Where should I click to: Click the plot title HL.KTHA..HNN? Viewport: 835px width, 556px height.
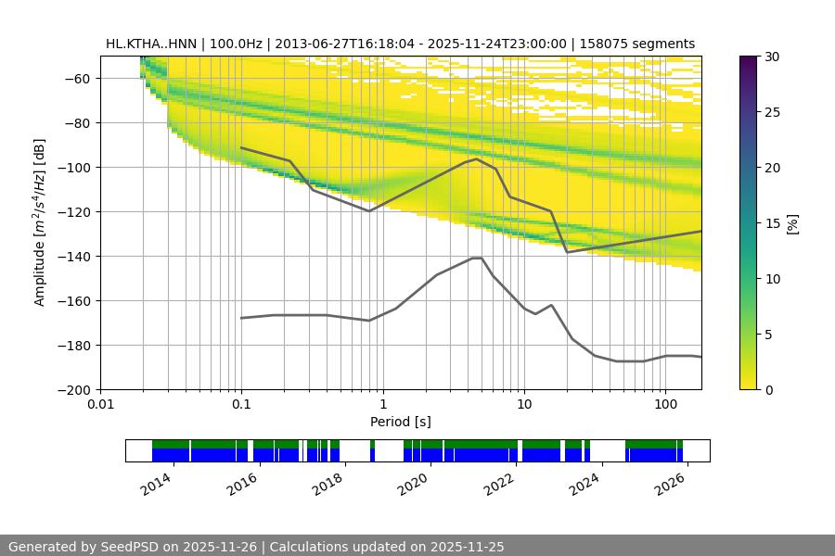click(400, 44)
